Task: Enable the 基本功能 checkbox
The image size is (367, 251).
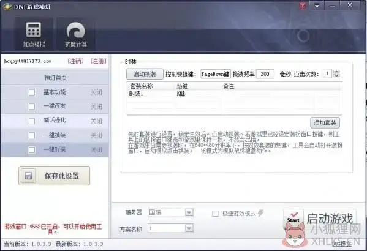Action: [32, 92]
